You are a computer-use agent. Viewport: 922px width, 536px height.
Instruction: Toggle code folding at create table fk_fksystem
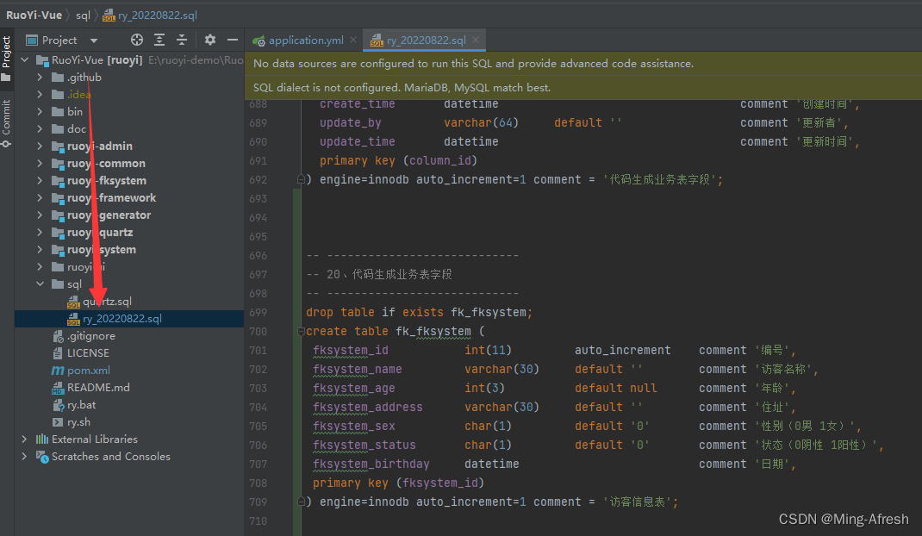coord(302,332)
